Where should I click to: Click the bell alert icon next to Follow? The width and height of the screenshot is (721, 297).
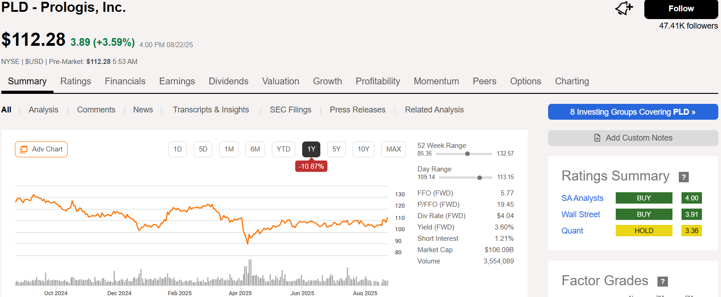point(624,8)
